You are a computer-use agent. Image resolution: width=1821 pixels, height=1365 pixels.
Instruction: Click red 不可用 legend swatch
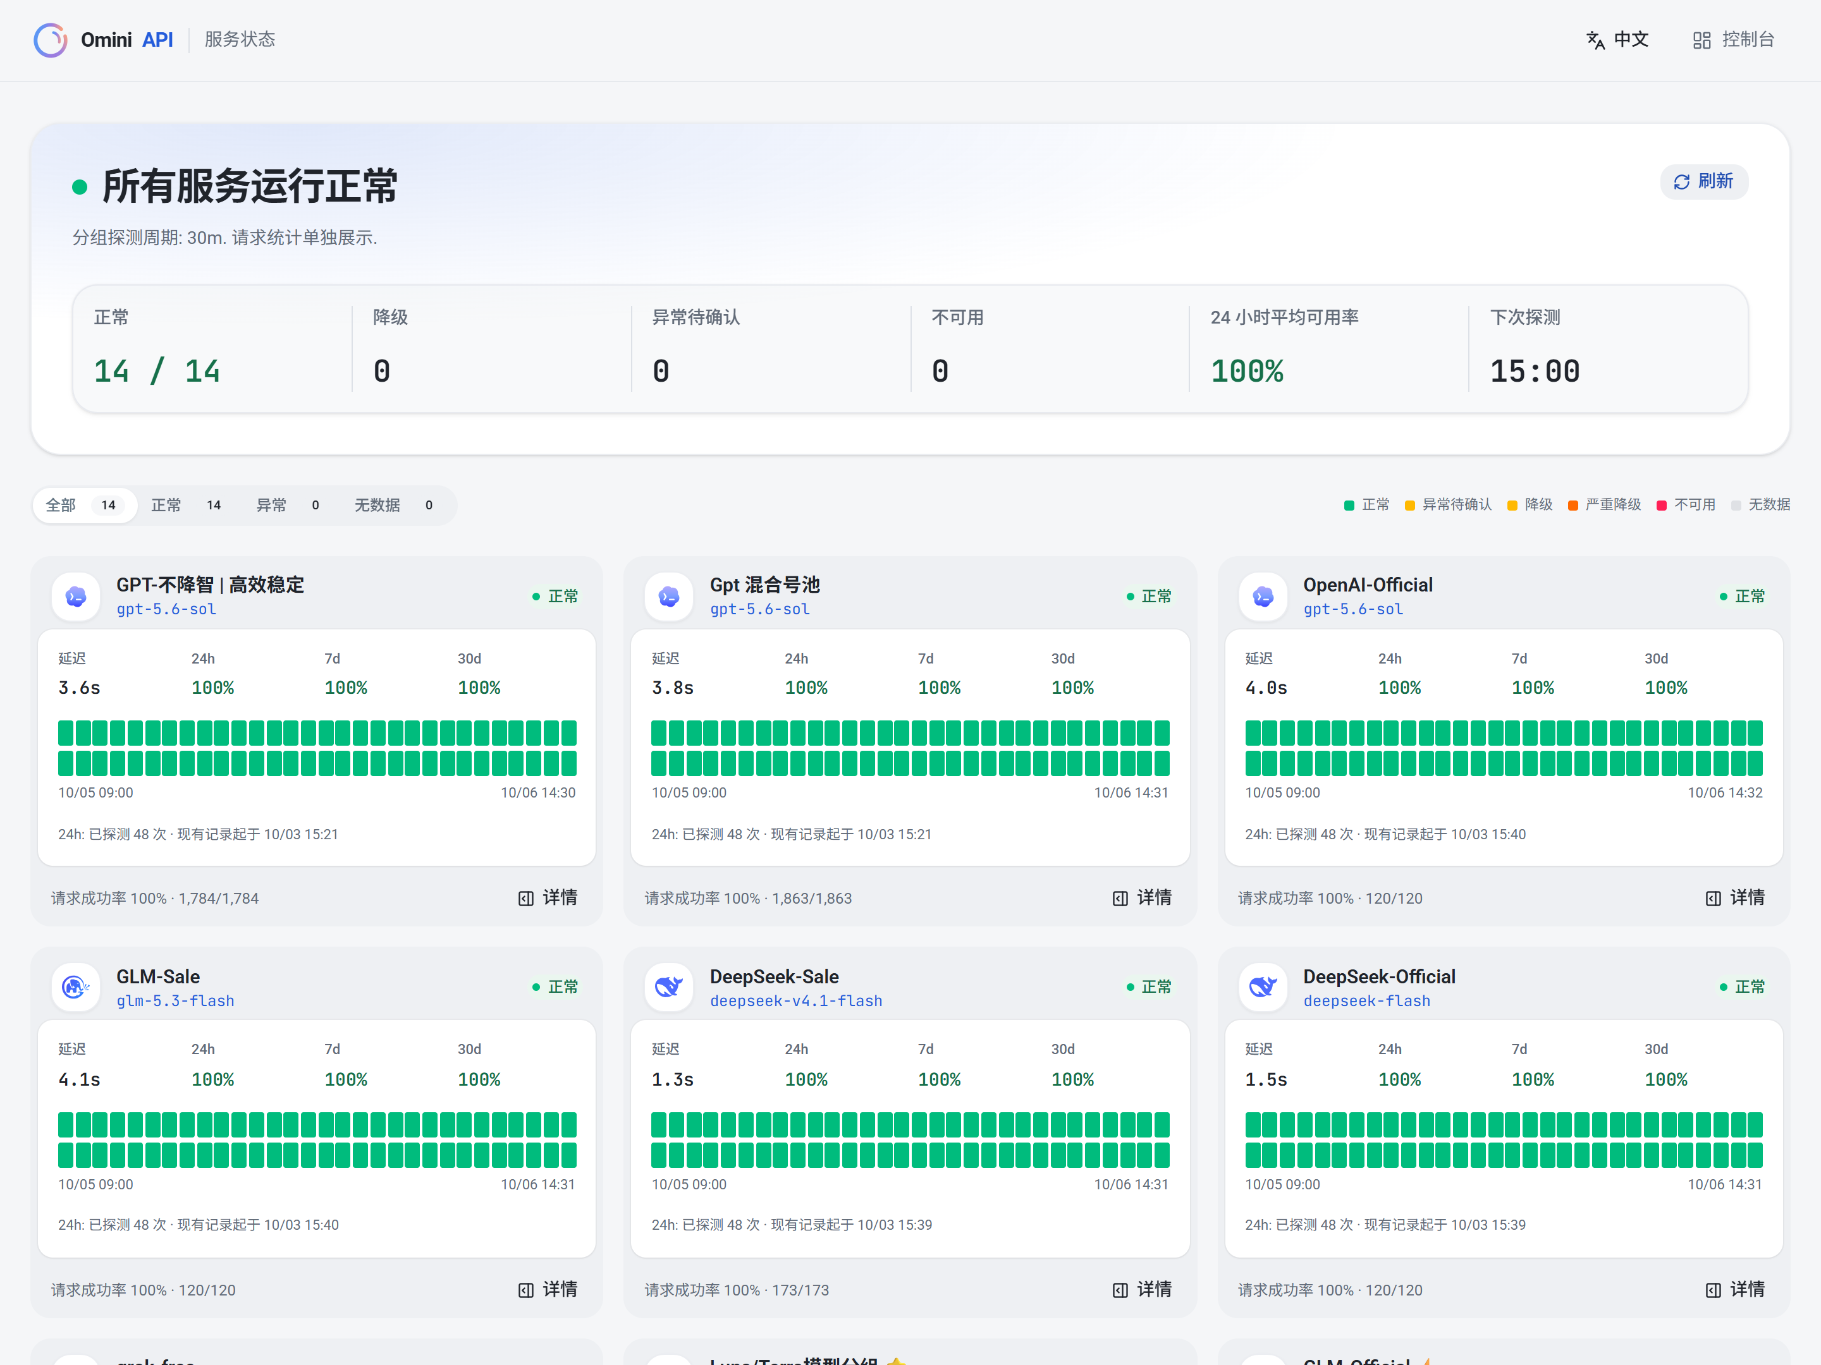(x=1661, y=506)
